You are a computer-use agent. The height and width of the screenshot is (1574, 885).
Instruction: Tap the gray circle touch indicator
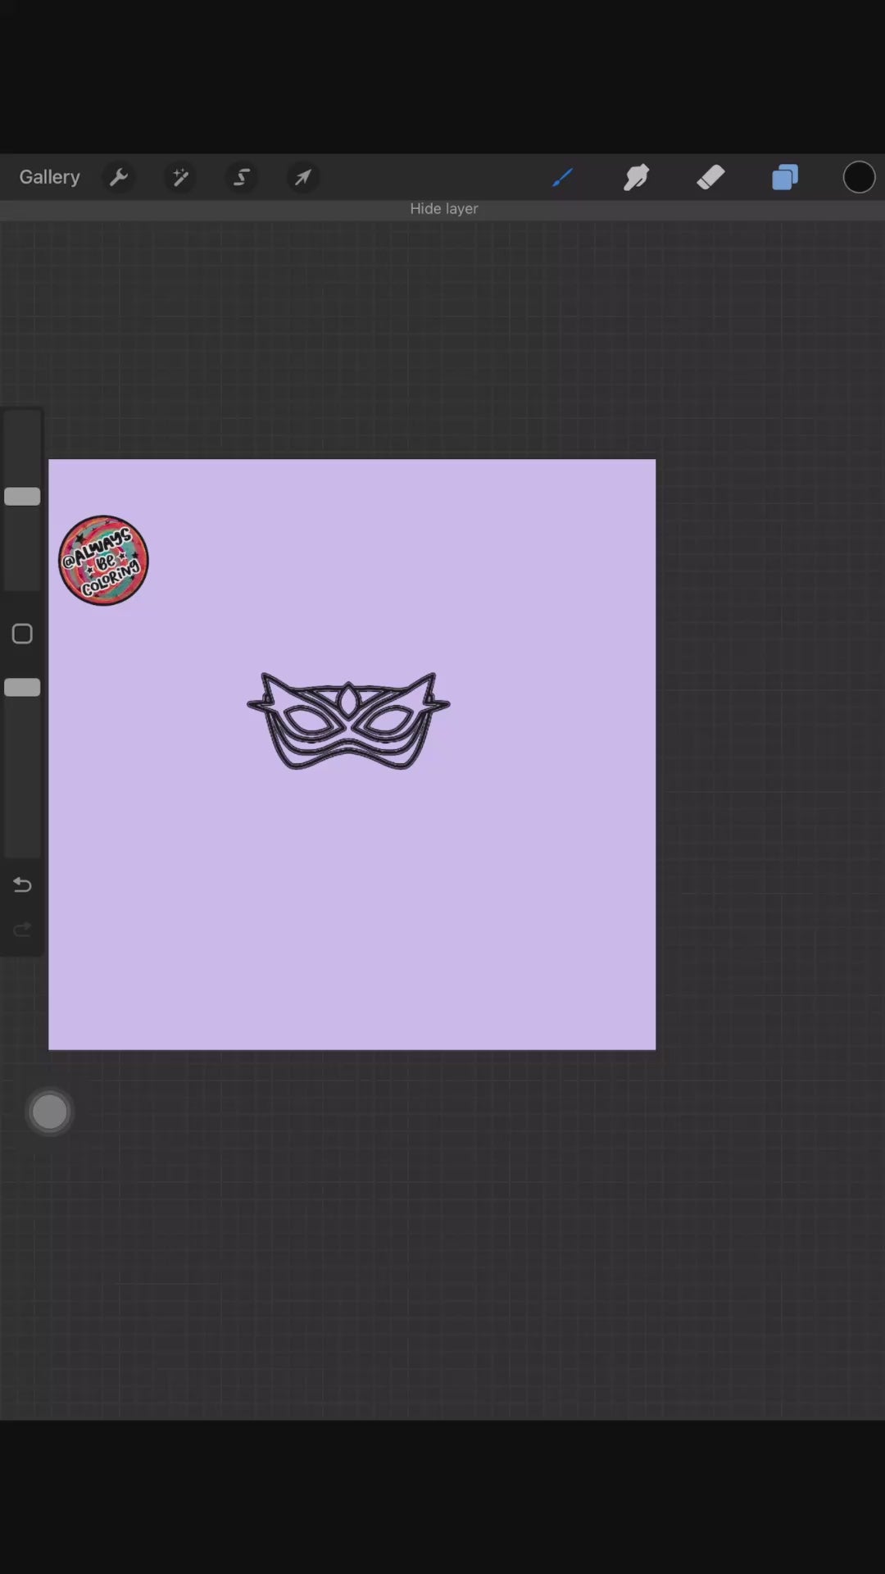(x=49, y=1112)
